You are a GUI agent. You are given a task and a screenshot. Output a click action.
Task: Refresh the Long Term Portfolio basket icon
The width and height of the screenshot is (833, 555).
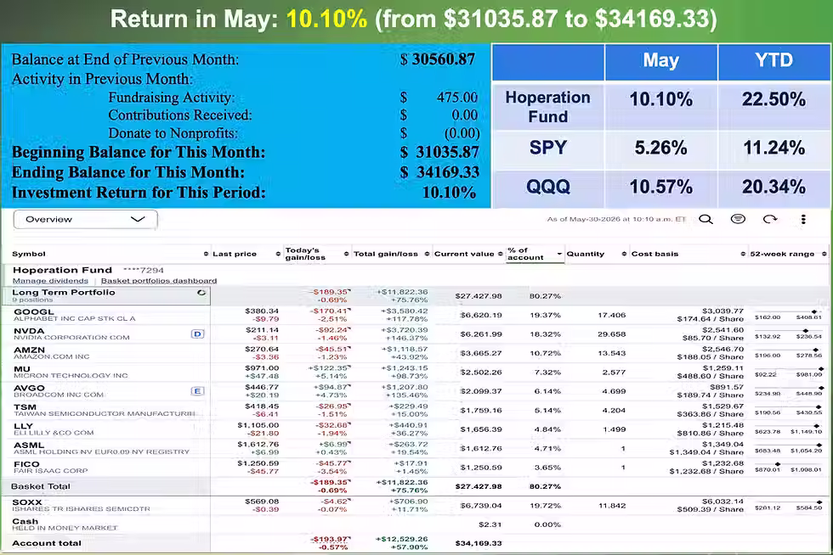click(201, 293)
